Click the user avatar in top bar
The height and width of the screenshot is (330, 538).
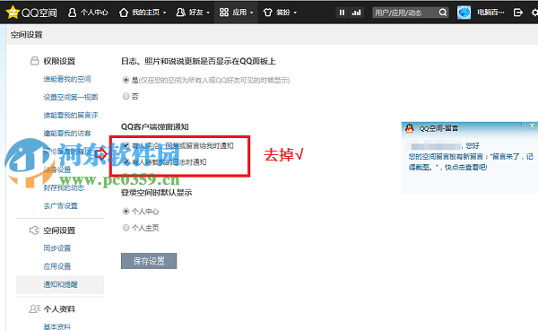(464, 13)
